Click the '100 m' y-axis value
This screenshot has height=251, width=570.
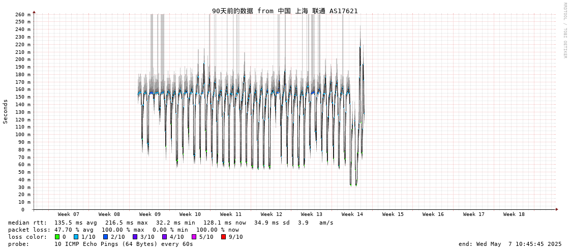[23, 135]
